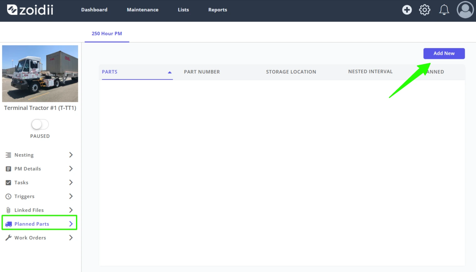The image size is (476, 272).
Task: Click the Terminal Tractor #1 (T-TT1) title
Action: point(40,108)
